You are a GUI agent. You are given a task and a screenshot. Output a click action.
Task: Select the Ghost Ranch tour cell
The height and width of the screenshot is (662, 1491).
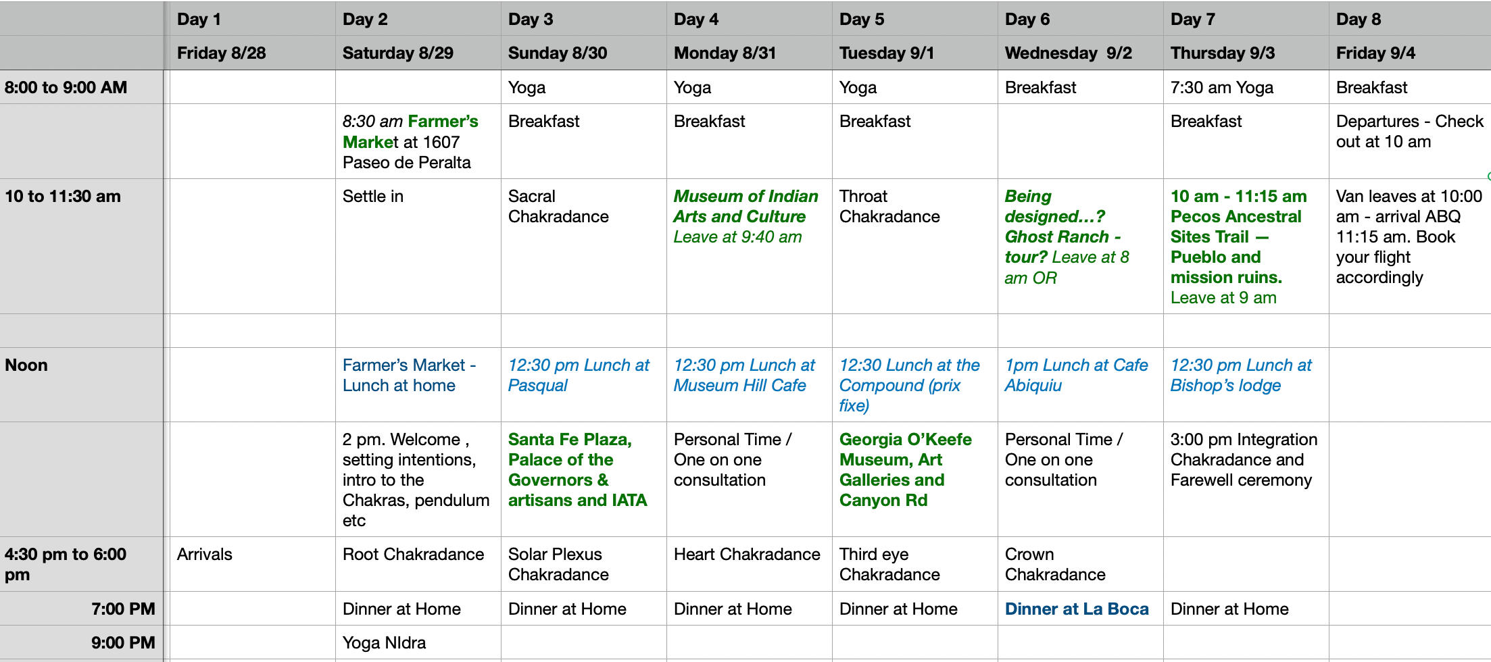click(x=1080, y=246)
